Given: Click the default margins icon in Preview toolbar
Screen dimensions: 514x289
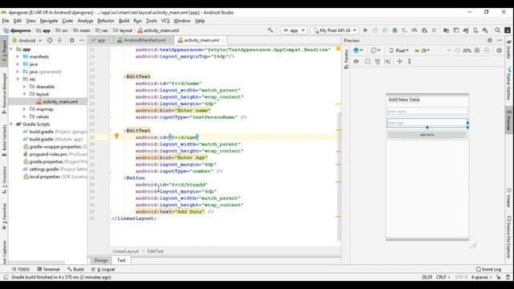Looking at the screenshot, I should click(x=387, y=61).
